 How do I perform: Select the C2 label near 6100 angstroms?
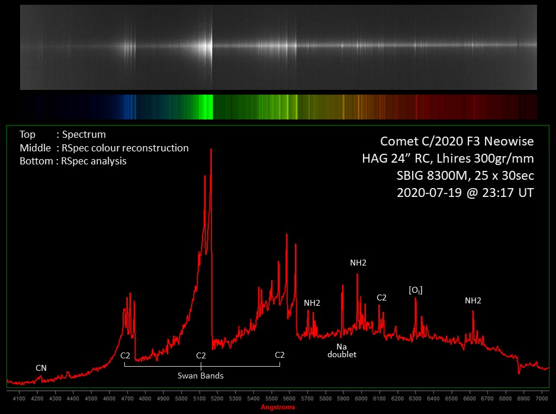click(x=381, y=297)
